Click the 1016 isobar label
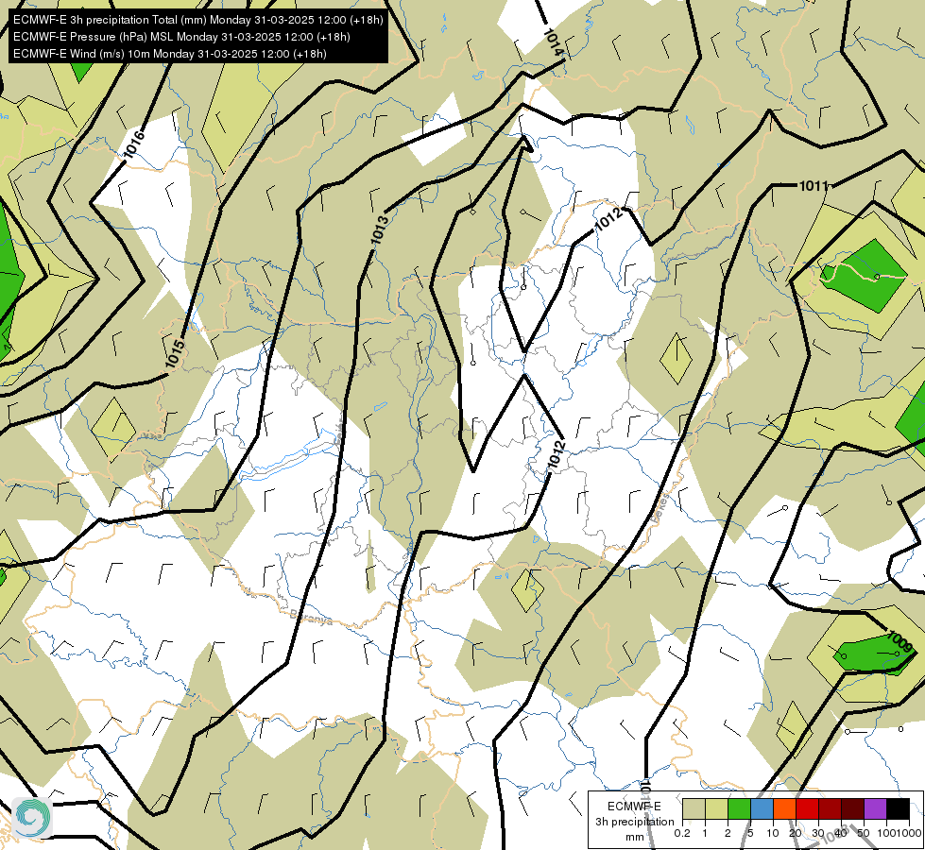The height and width of the screenshot is (850, 925). pos(134,144)
